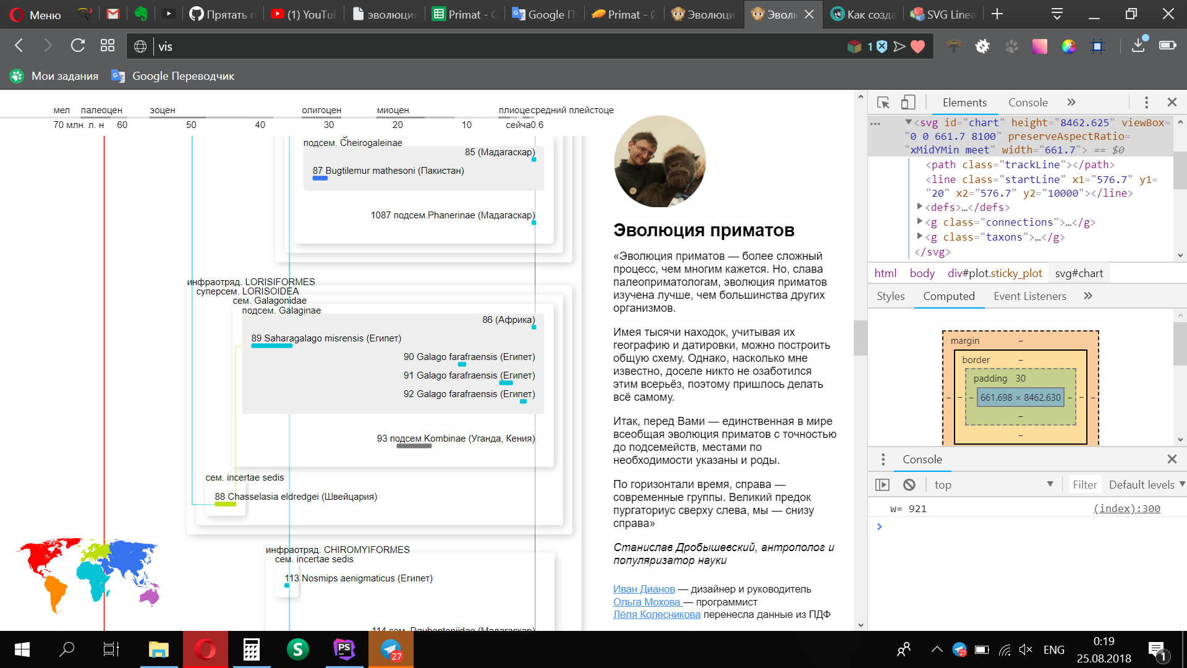This screenshot has height=668, width=1187.
Task: Switch to the Event Listeners tab
Action: pos(1029,296)
